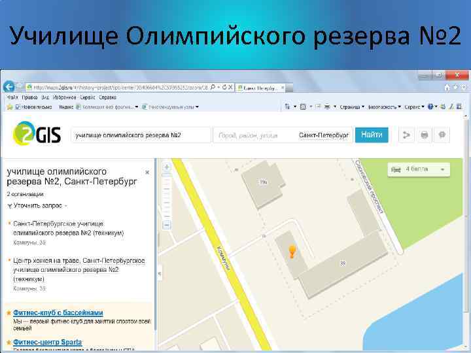Click the RSS feeds icon in command bar
The image size is (471, 353).
point(303,107)
